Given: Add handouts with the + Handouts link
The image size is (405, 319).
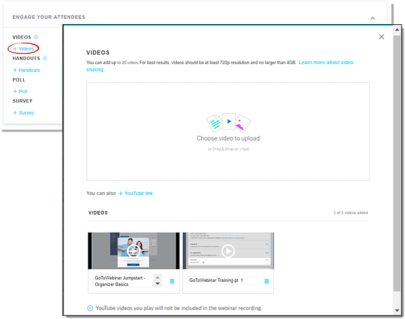Looking at the screenshot, I should click(26, 70).
